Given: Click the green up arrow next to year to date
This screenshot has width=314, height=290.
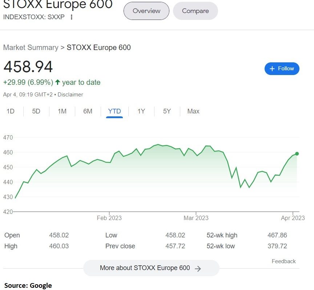Looking at the screenshot, I should [x=58, y=82].
